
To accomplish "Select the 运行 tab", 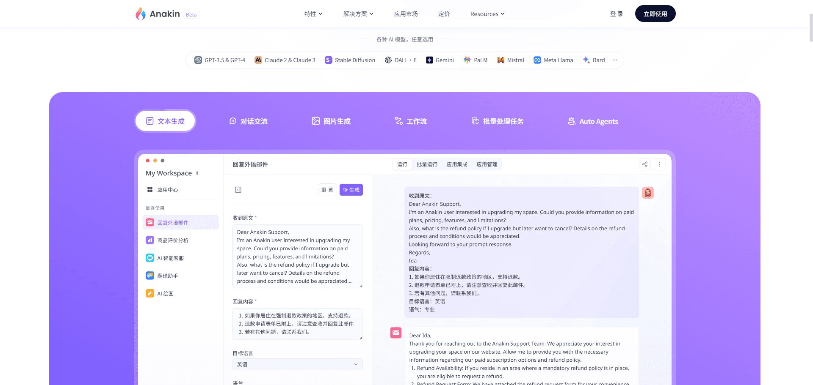I will tap(402, 164).
